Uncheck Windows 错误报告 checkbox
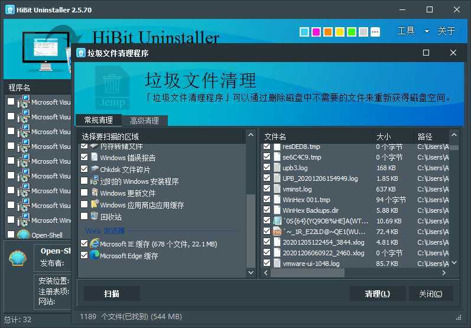Screen dimensions: 471x328 click(85, 157)
